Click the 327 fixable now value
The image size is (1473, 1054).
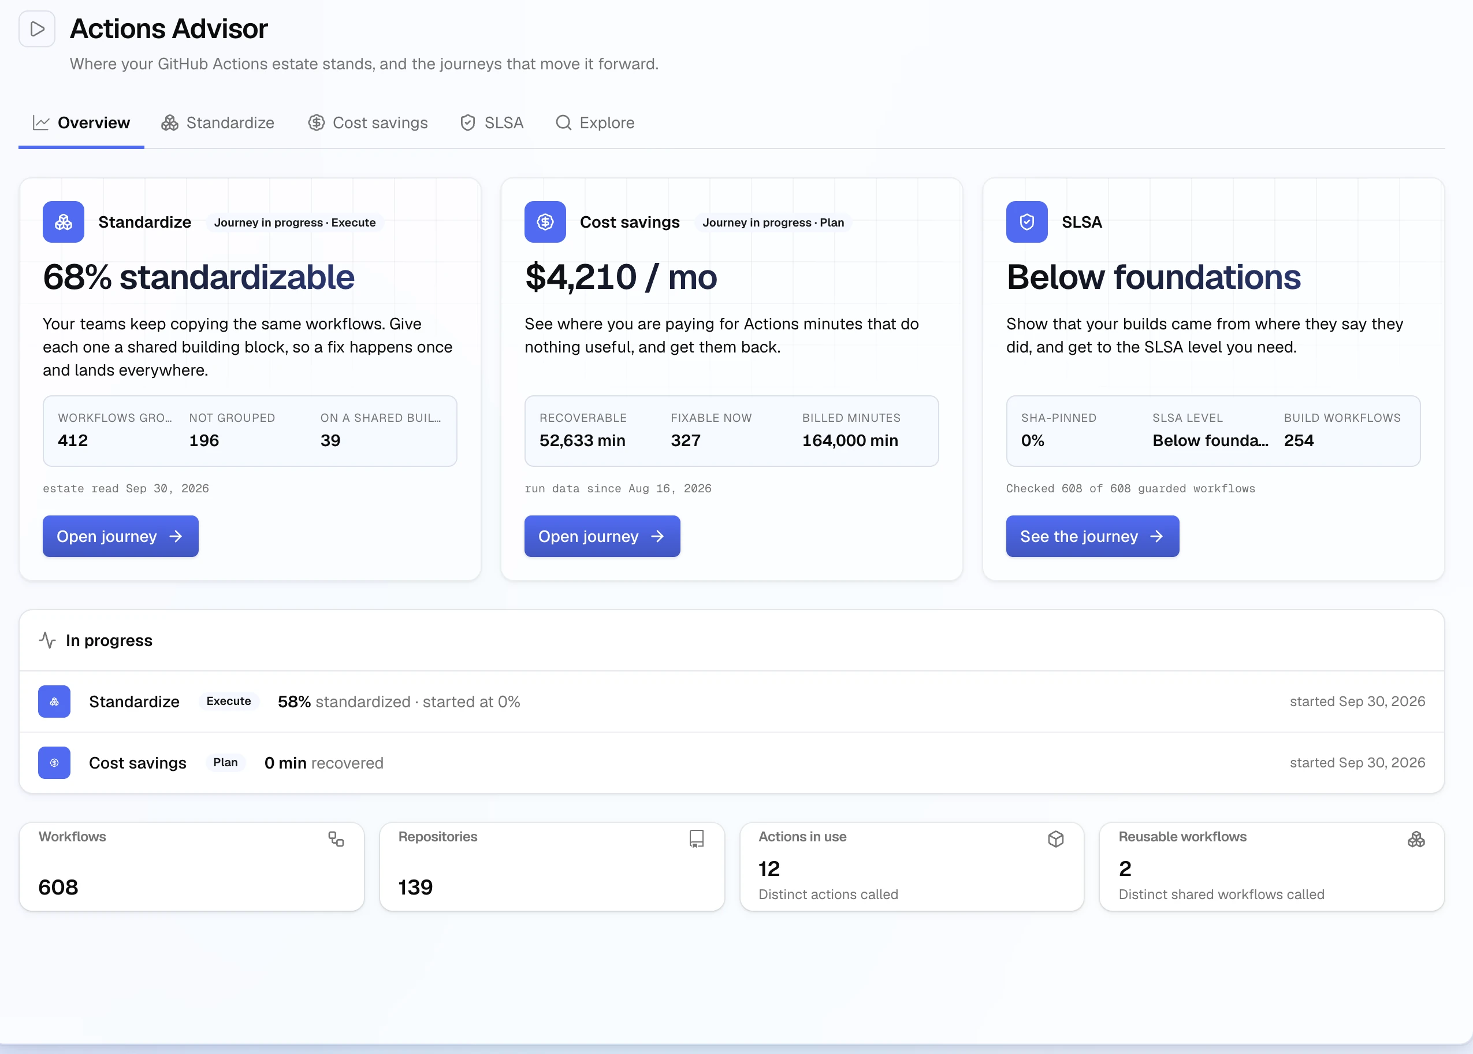point(686,441)
